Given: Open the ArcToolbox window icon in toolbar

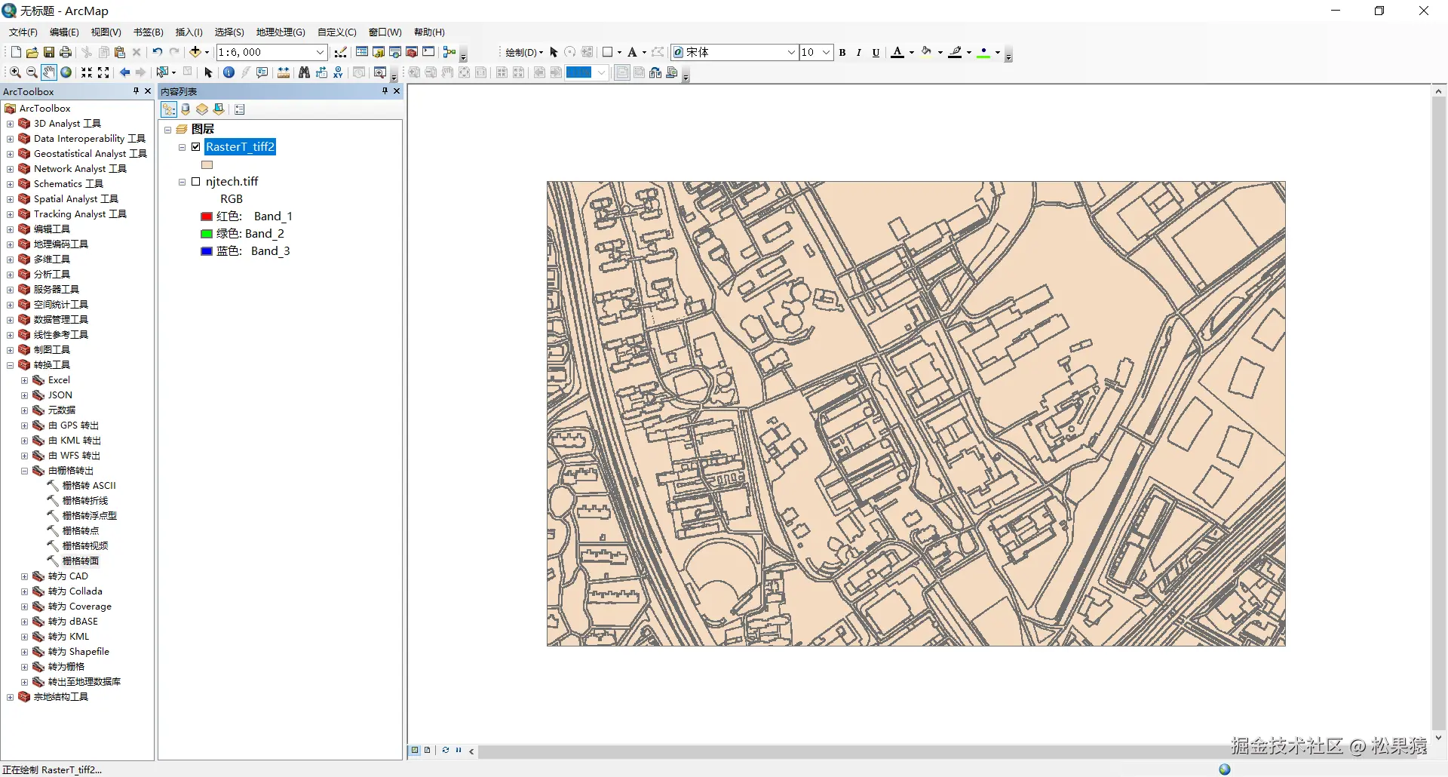Looking at the screenshot, I should pyautogui.click(x=412, y=52).
